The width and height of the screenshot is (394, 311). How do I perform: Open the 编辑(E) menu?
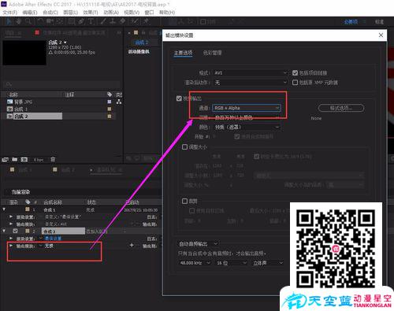coord(30,13)
